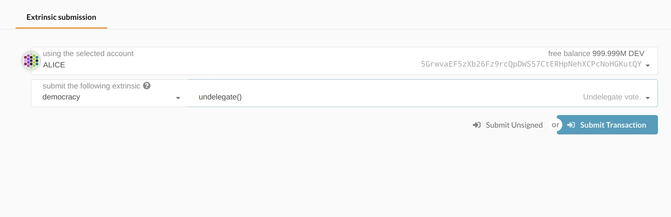Open the democracy module dropdown arrow
Screen dimensions: 671x217
178,98
